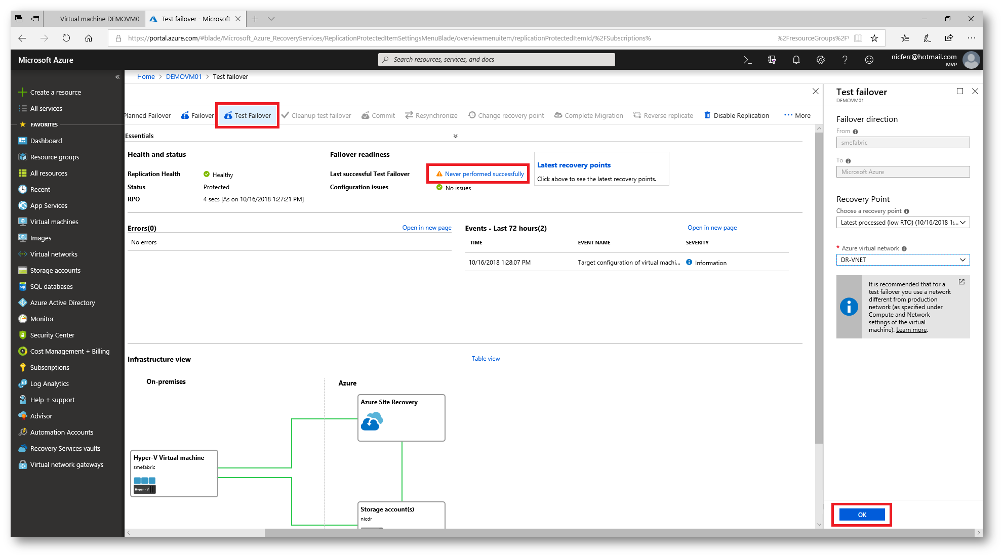The height and width of the screenshot is (558, 1004).
Task: Open All resources in sidebar
Action: pyautogui.click(x=49, y=173)
